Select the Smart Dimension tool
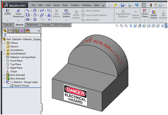Viewport: 168px width, 115px height. point(18,13)
